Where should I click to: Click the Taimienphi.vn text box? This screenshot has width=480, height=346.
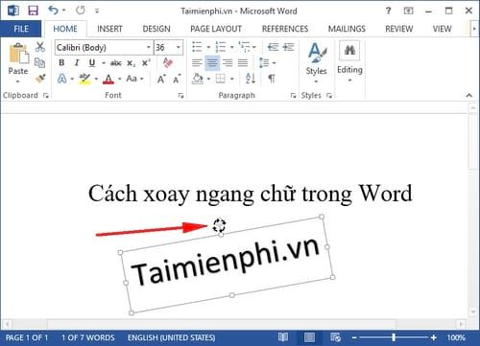[x=227, y=265]
